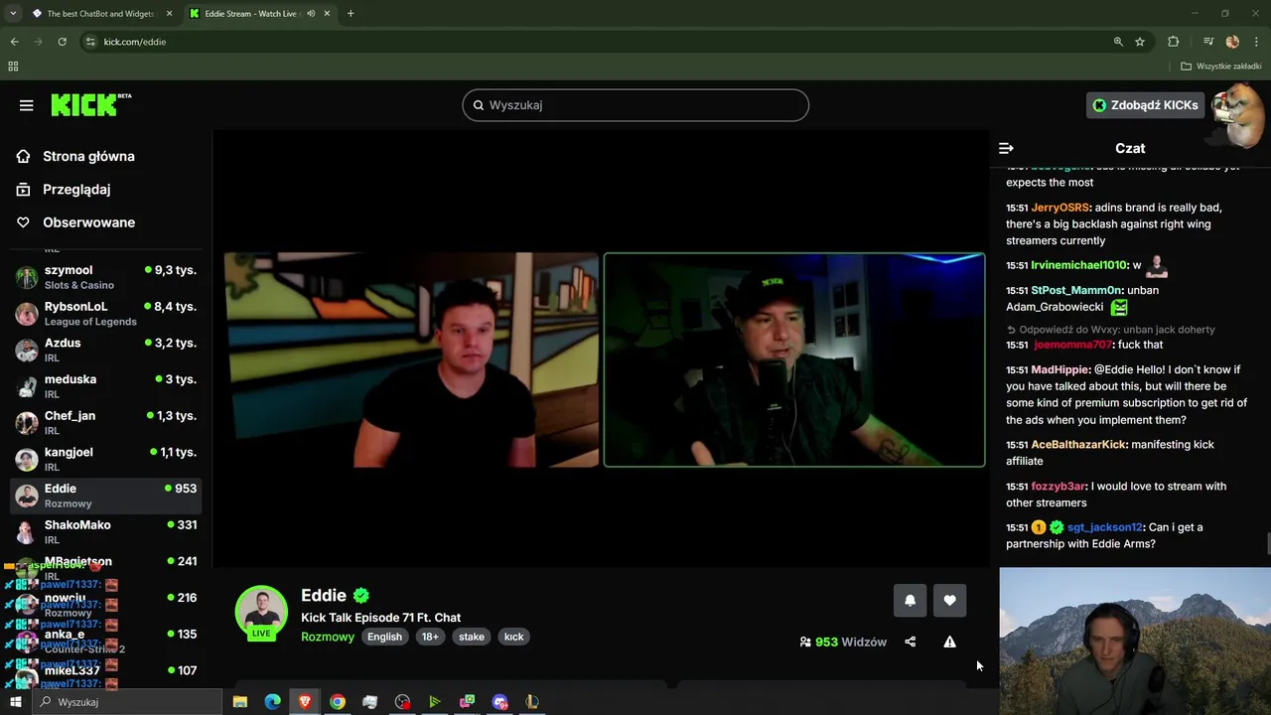Click the left video feed of the guest
The width and height of the screenshot is (1271, 715).
pyautogui.click(x=411, y=359)
